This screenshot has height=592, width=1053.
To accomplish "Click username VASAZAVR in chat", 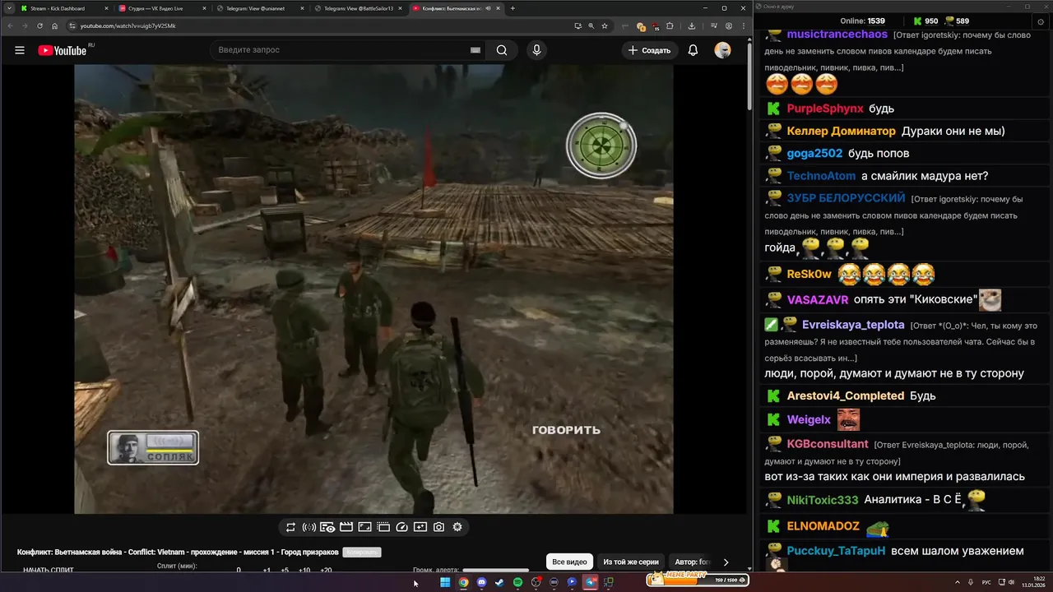I will (817, 300).
